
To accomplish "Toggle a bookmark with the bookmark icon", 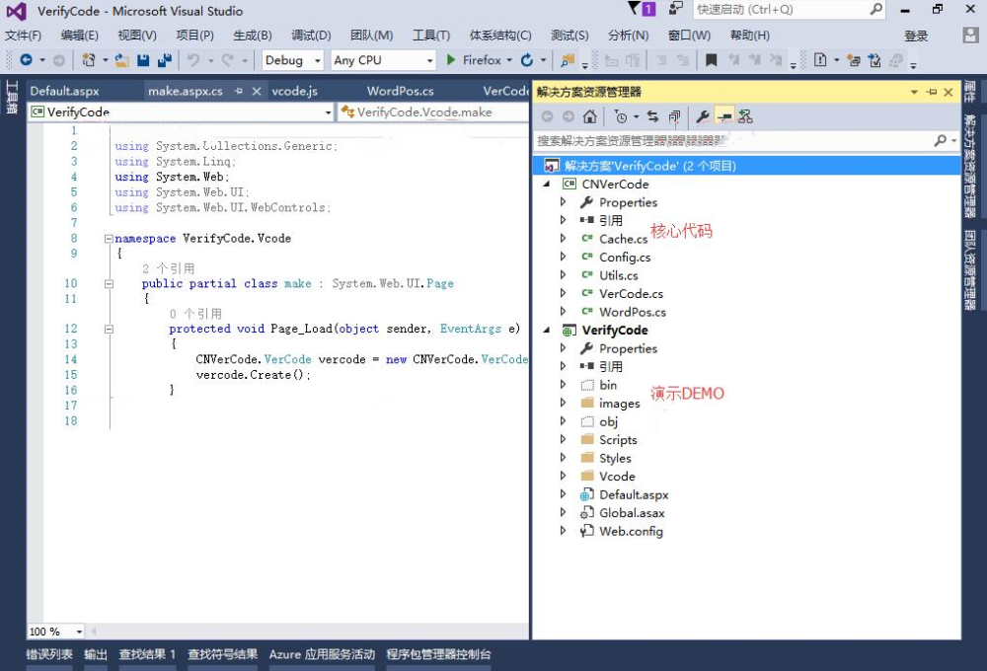I will click(712, 60).
